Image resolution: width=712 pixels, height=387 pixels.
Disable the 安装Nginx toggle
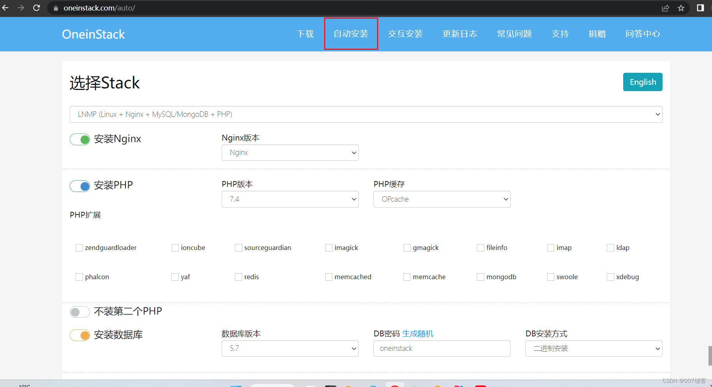(79, 139)
